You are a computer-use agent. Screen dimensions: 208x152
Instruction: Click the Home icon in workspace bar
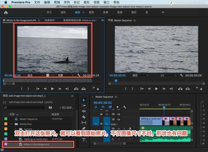6,12
